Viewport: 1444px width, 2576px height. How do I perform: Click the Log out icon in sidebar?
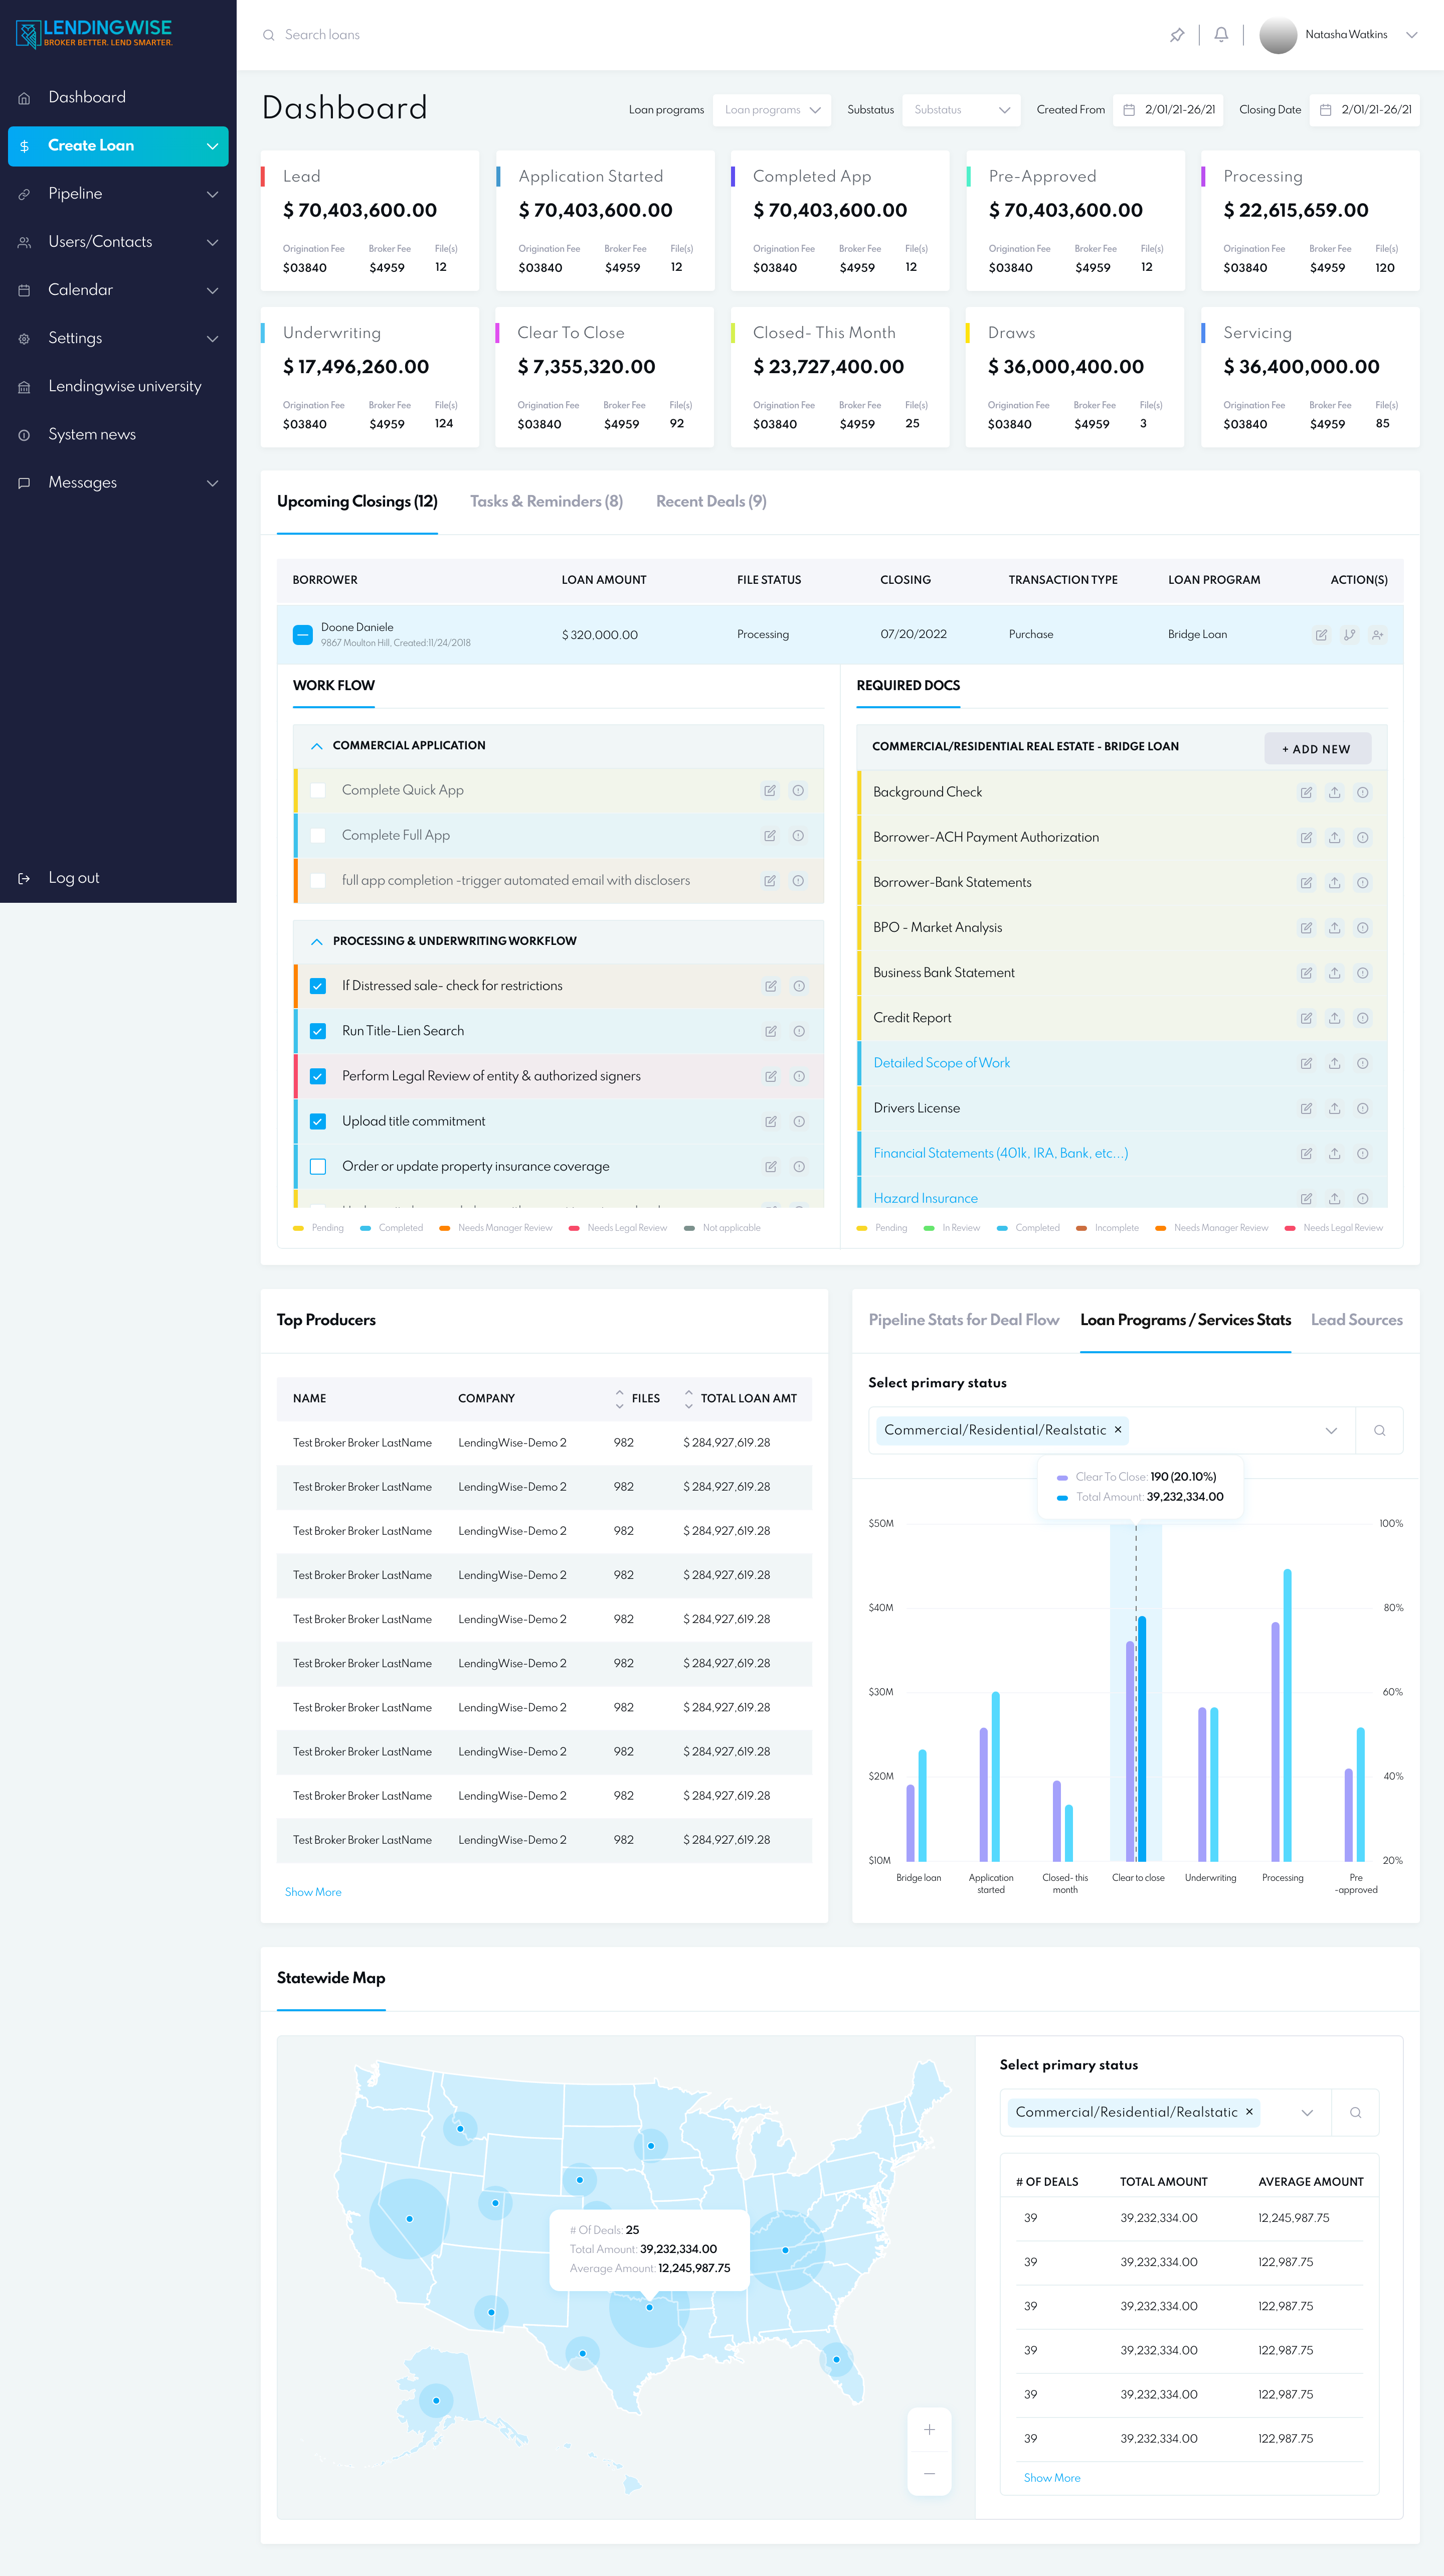[x=24, y=879]
